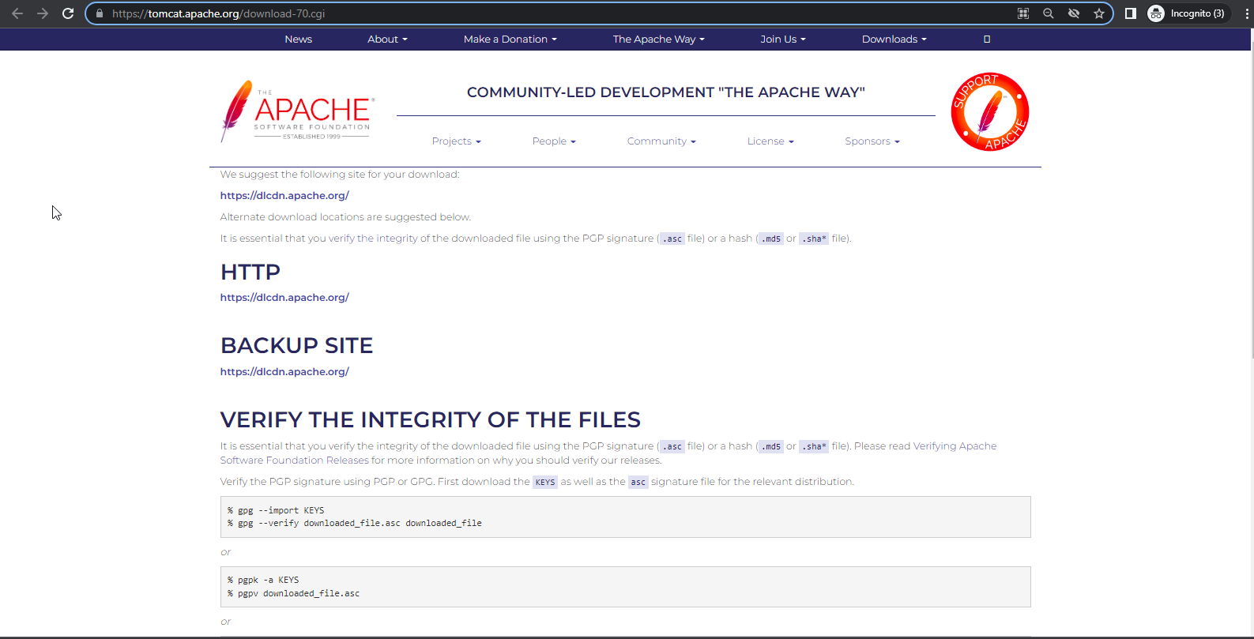Click the URL address bar
Viewport: 1254px width, 639px height.
tap(553, 13)
